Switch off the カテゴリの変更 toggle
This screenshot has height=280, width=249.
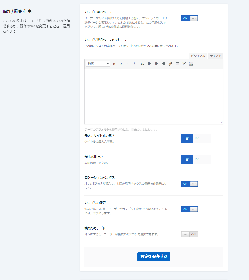pos(189,209)
